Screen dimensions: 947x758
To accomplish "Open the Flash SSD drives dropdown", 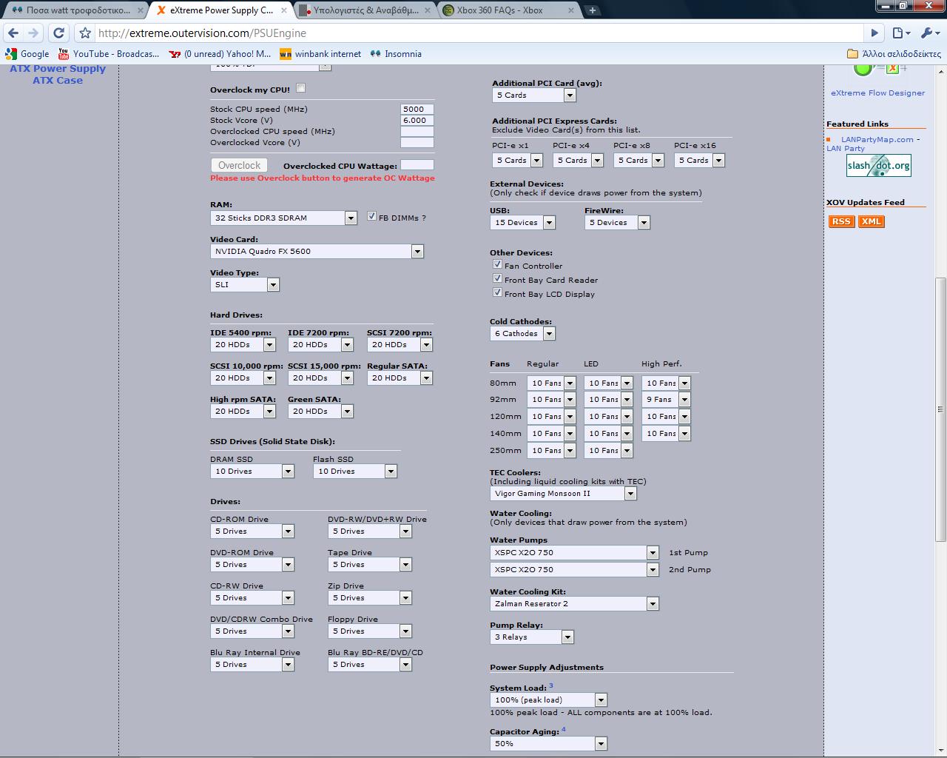I will (355, 472).
